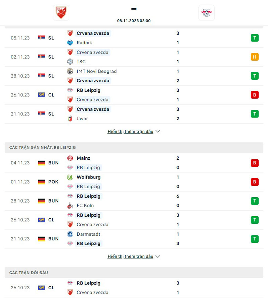Click the orange H draw badge
The image size is (268, 298).
coord(255,57)
